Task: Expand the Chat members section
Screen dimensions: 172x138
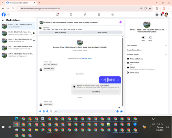Action: 147,46
